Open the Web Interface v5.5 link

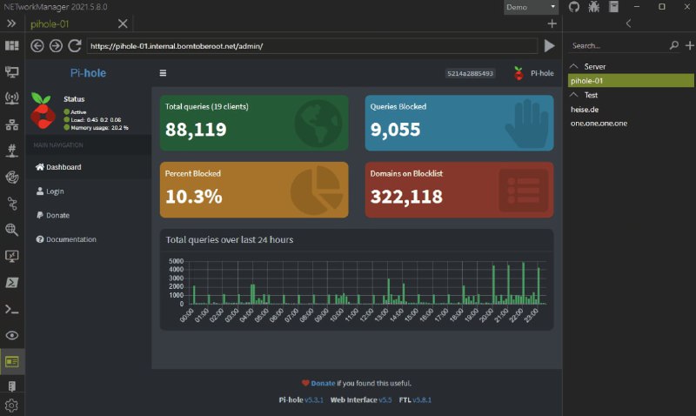pyautogui.click(x=385, y=400)
